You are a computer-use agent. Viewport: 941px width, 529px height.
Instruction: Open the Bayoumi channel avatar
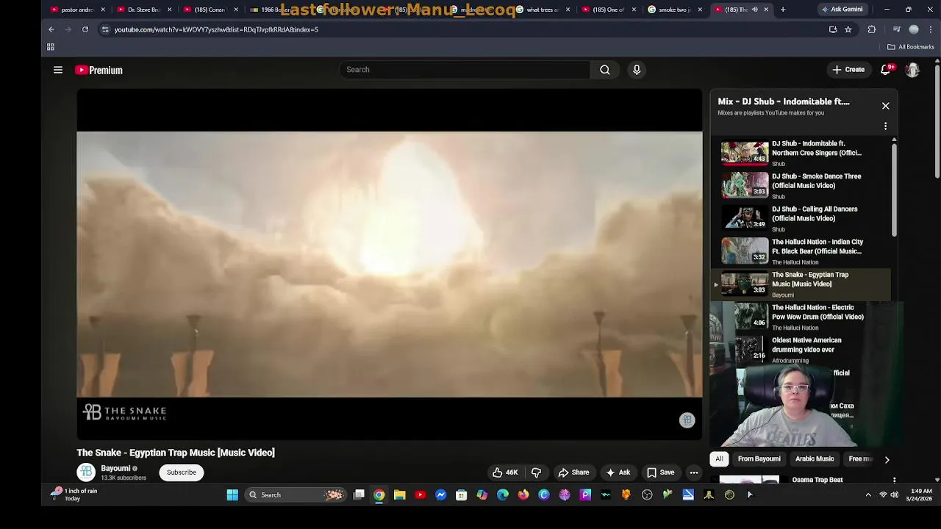click(86, 472)
